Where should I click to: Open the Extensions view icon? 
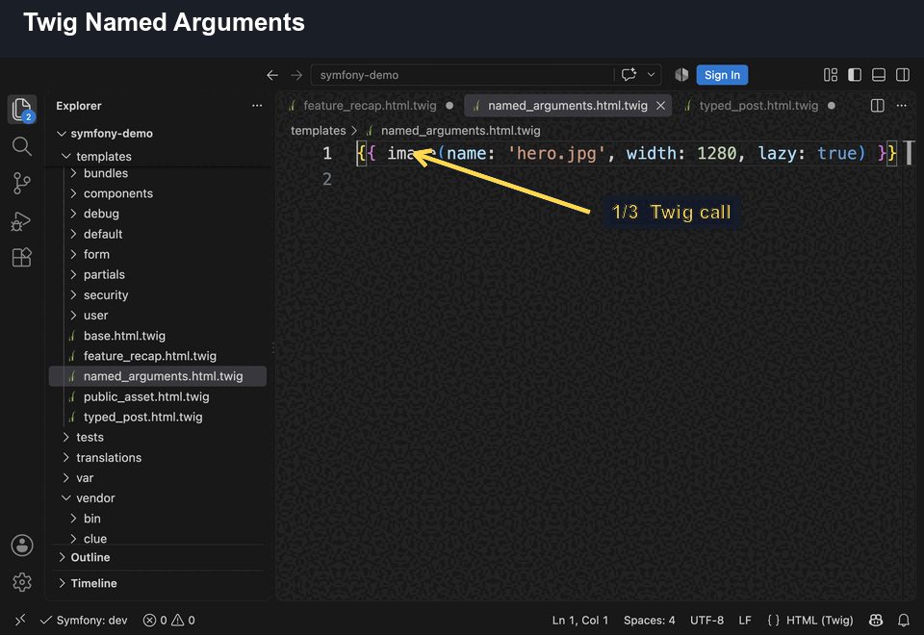click(x=22, y=258)
